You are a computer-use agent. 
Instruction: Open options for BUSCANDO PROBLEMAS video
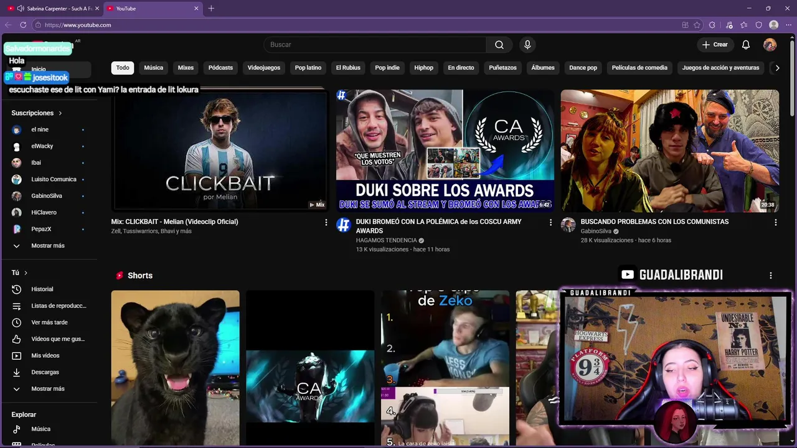coord(775,222)
